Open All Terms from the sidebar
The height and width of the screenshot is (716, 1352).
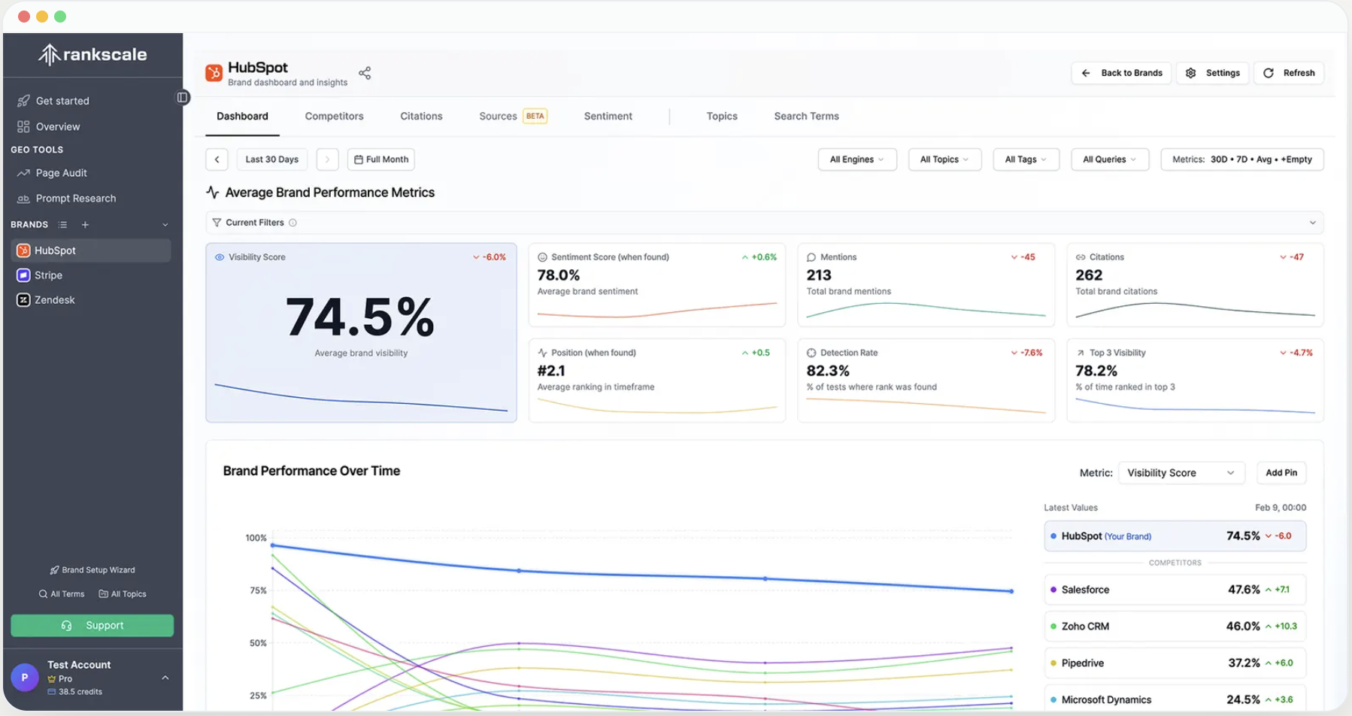pos(62,594)
